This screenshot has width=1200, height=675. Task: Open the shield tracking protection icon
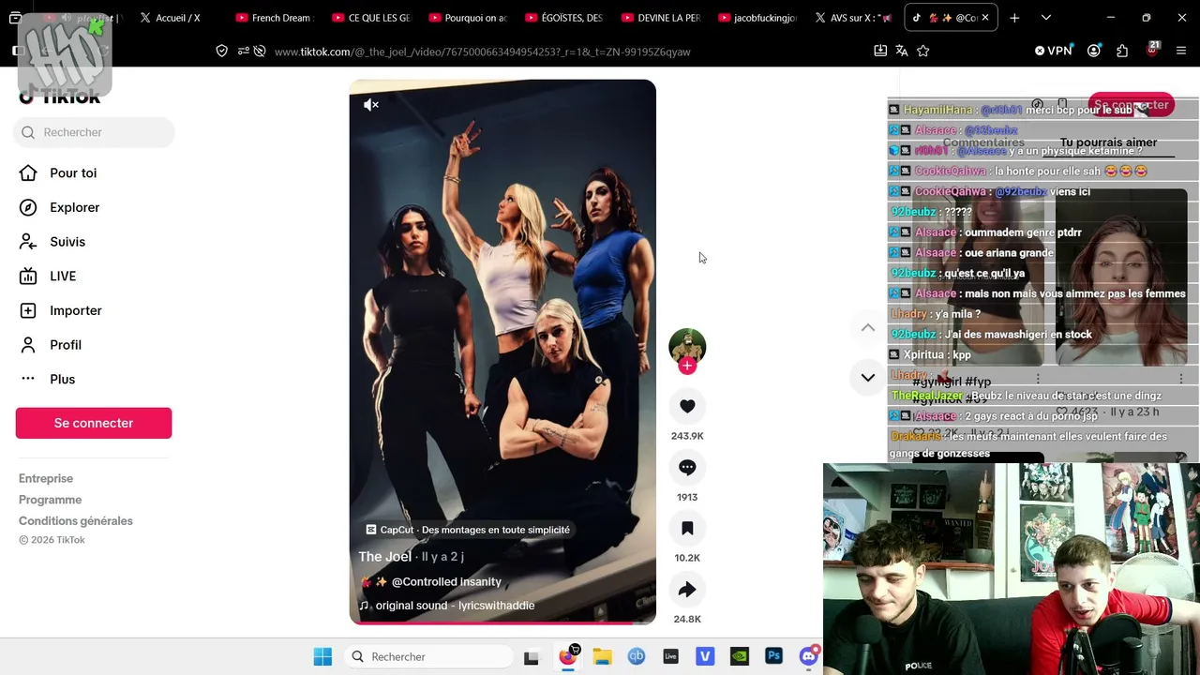coord(222,52)
